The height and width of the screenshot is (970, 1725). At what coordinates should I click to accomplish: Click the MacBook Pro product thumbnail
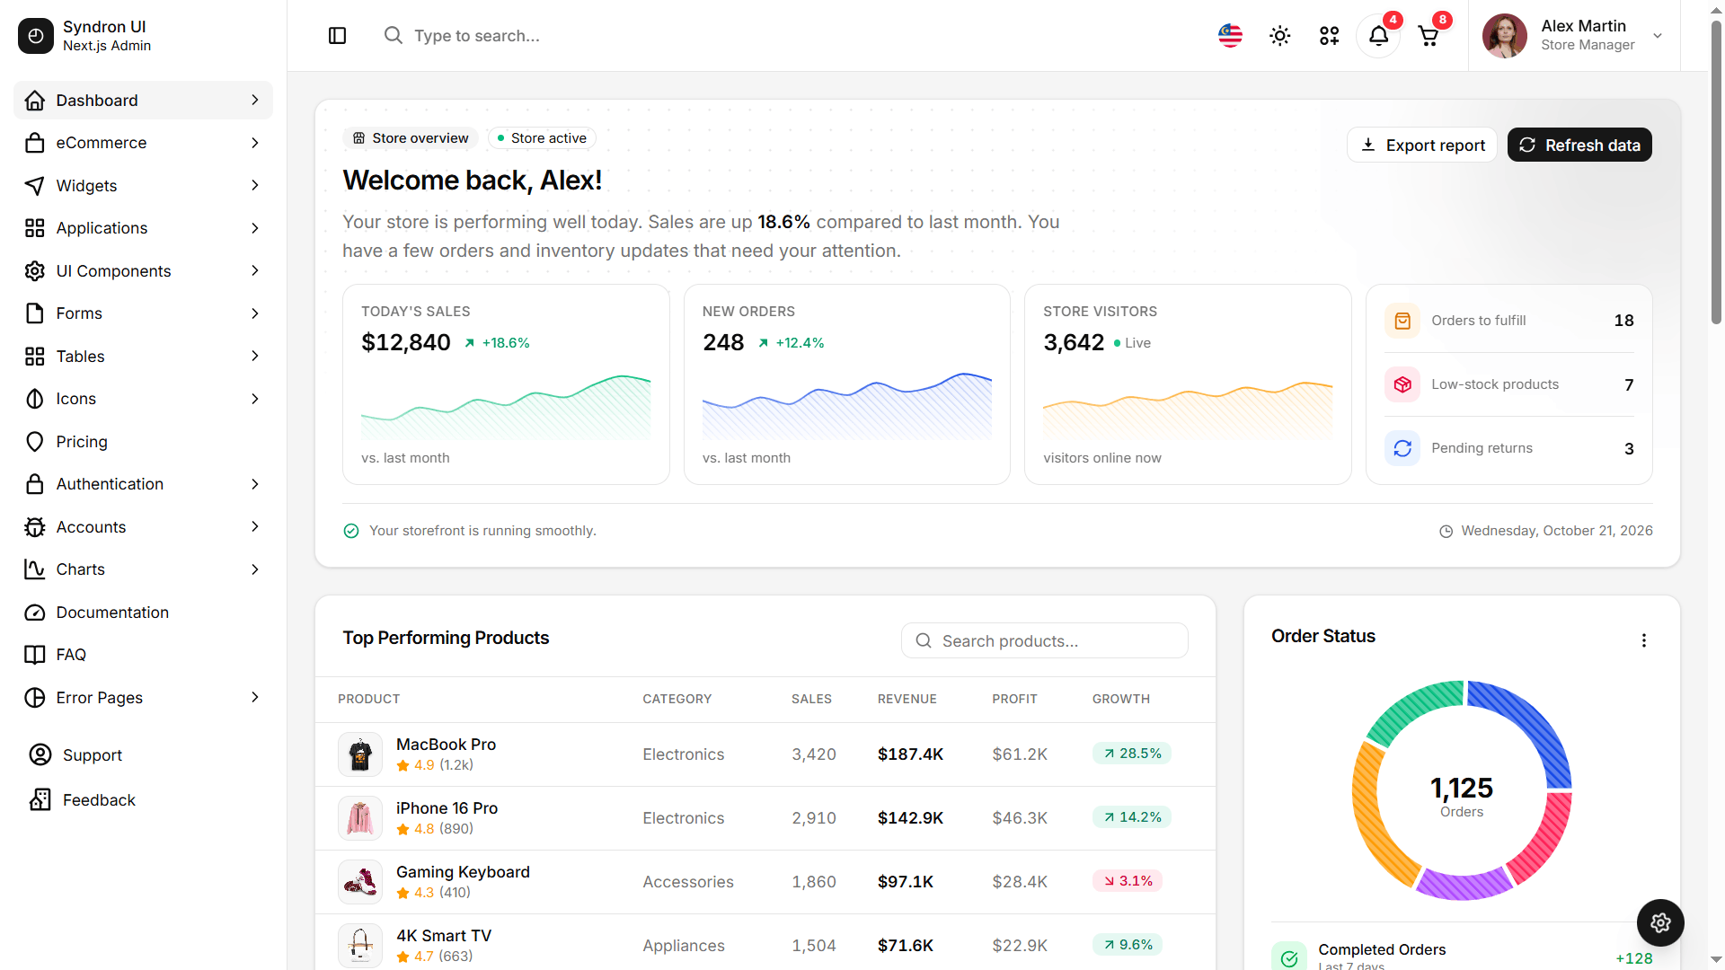tap(360, 754)
